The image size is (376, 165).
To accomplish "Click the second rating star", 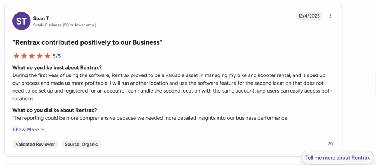I will tap(24, 56).
